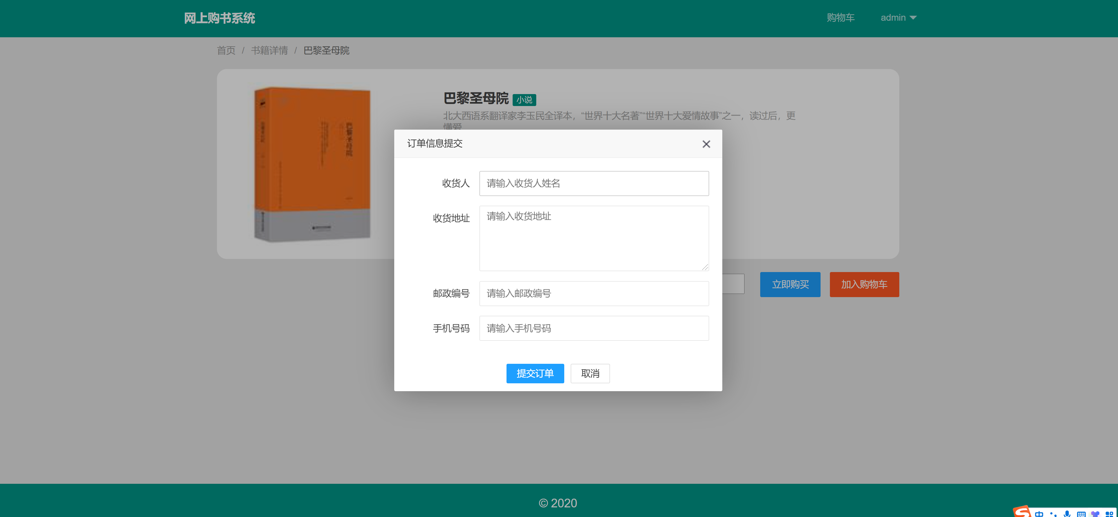Click the Sogou voice input microphone icon

(1067, 514)
